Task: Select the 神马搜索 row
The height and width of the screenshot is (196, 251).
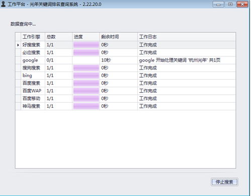Action: pos(125,106)
